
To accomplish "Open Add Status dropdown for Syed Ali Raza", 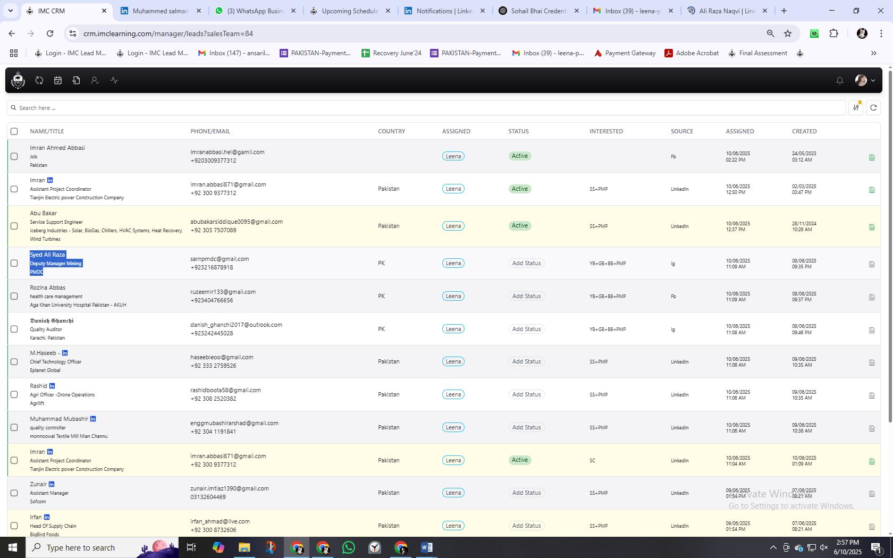I will point(526,263).
